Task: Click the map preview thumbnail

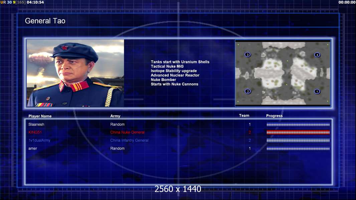Action: tap(283, 73)
